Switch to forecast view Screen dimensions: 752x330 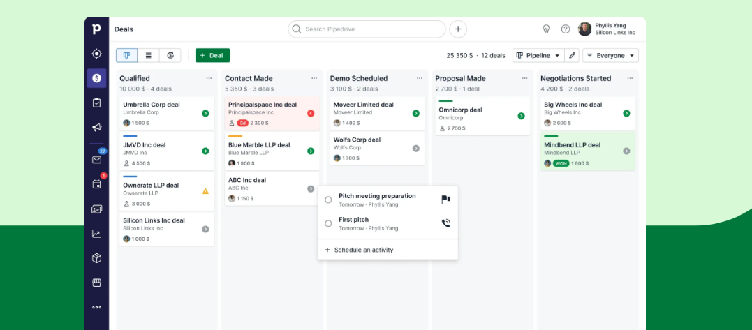coord(170,56)
